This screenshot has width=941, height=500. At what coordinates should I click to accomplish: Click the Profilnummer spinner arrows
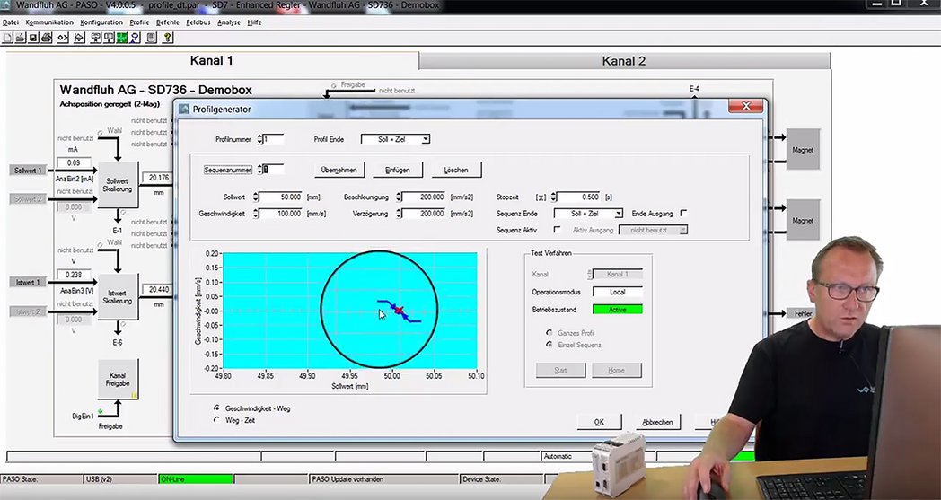pos(259,139)
